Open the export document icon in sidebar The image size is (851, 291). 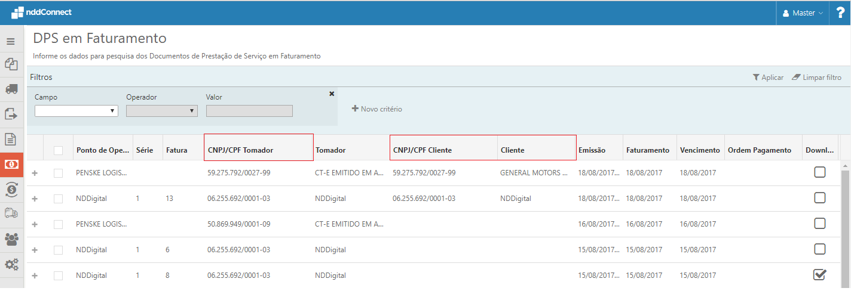point(11,113)
